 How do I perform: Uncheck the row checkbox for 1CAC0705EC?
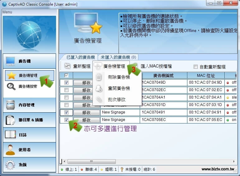66,120
